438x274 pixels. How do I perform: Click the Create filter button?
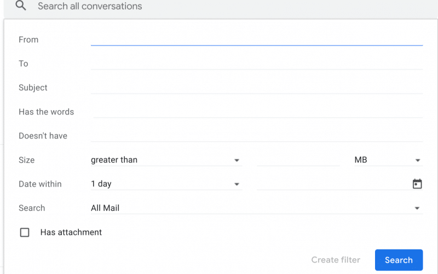336,260
